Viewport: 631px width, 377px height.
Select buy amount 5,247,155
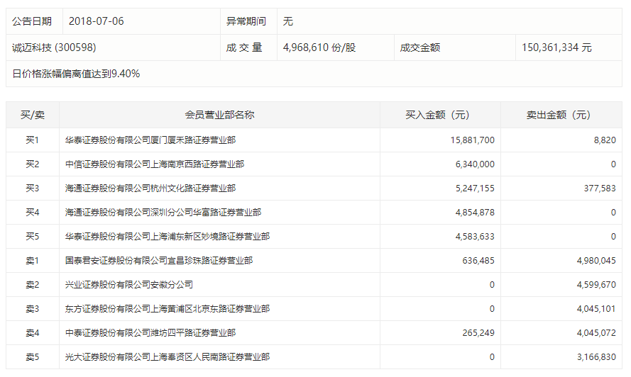[475, 188]
